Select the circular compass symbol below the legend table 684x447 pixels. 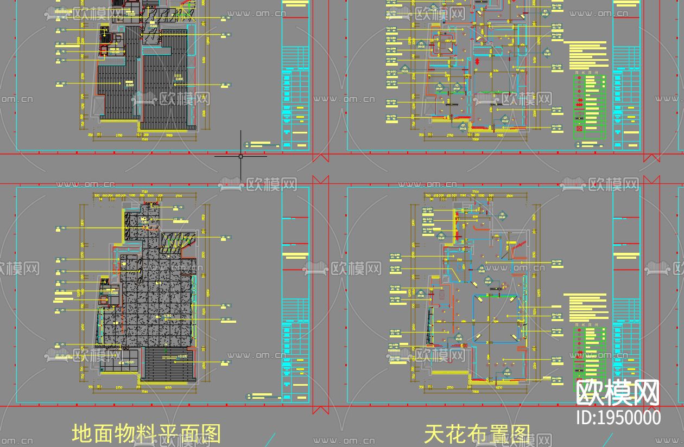tap(578, 145)
